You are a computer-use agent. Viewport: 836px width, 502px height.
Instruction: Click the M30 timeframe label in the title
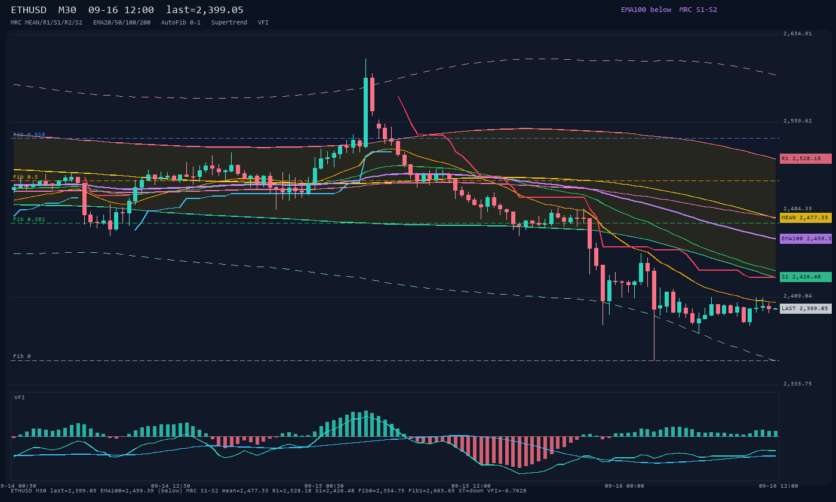coord(67,10)
